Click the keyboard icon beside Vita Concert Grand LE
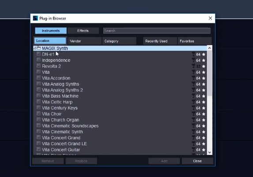 pos(38,143)
